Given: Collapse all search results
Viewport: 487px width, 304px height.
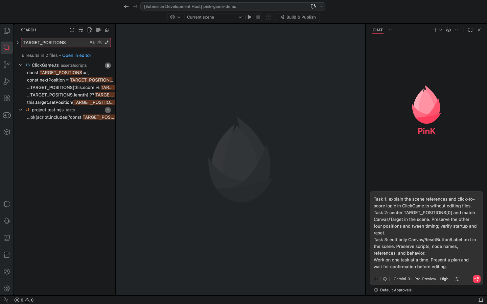Looking at the screenshot, I should pos(107,30).
